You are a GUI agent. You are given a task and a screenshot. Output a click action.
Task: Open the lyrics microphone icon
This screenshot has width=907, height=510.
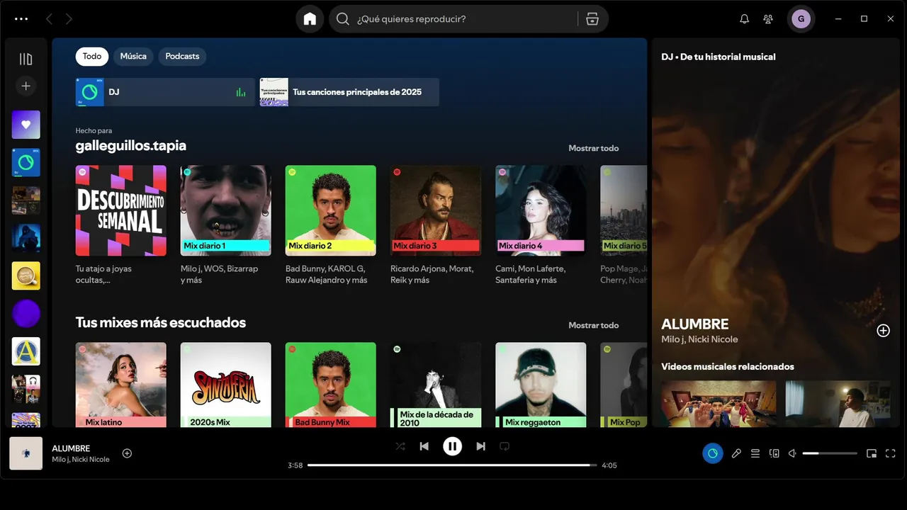coord(736,453)
